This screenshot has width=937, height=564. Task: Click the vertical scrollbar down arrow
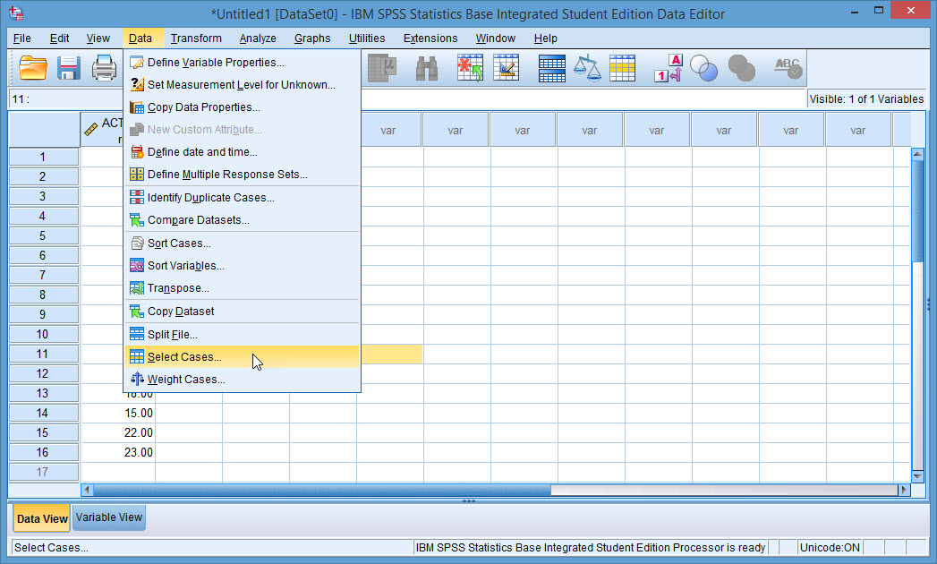(918, 476)
